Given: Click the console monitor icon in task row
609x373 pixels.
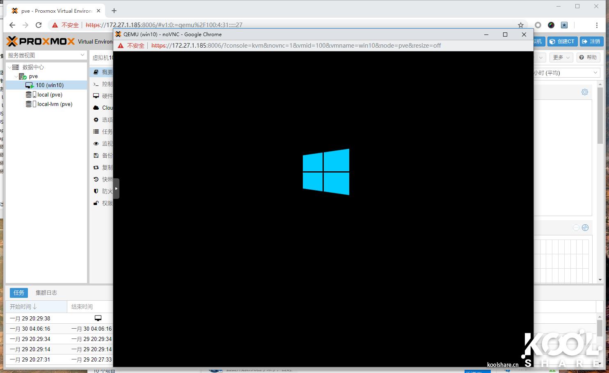Looking at the screenshot, I should point(98,318).
